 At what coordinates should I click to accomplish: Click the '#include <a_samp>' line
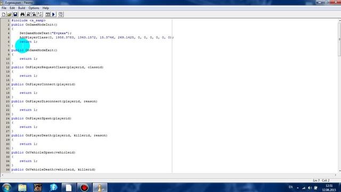coord(28,20)
